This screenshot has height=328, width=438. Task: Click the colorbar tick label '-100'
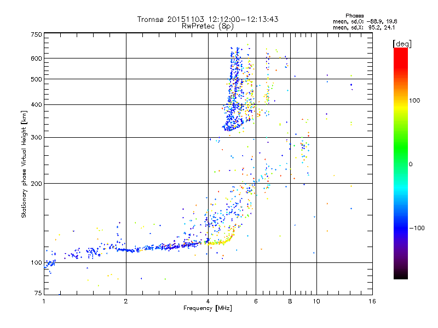tap(417, 228)
